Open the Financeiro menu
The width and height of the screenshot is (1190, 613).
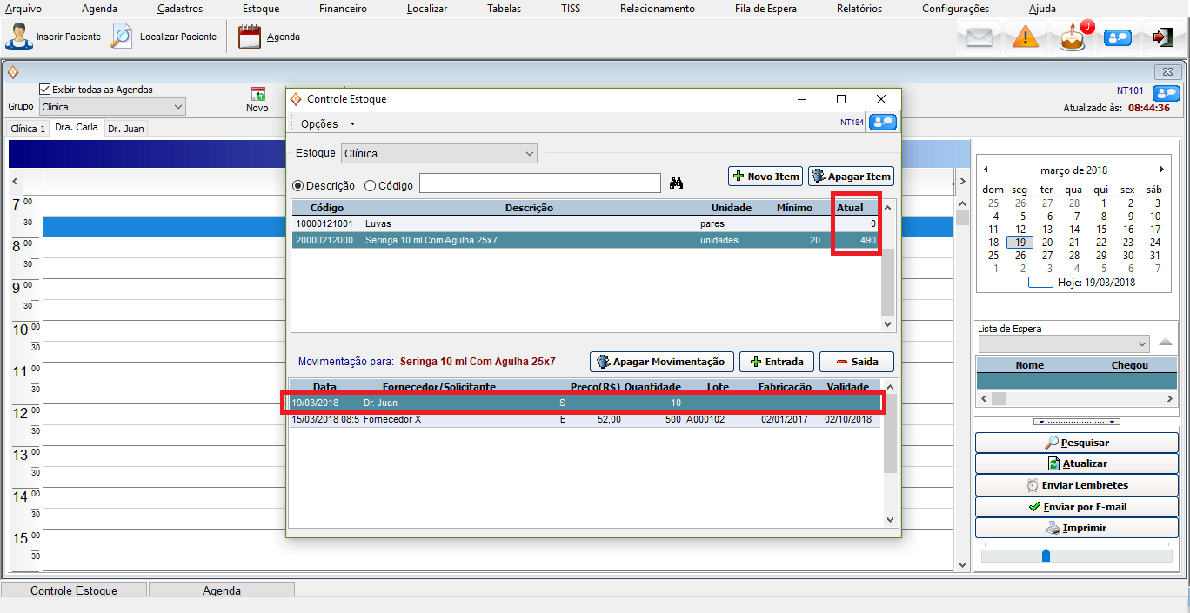(343, 9)
